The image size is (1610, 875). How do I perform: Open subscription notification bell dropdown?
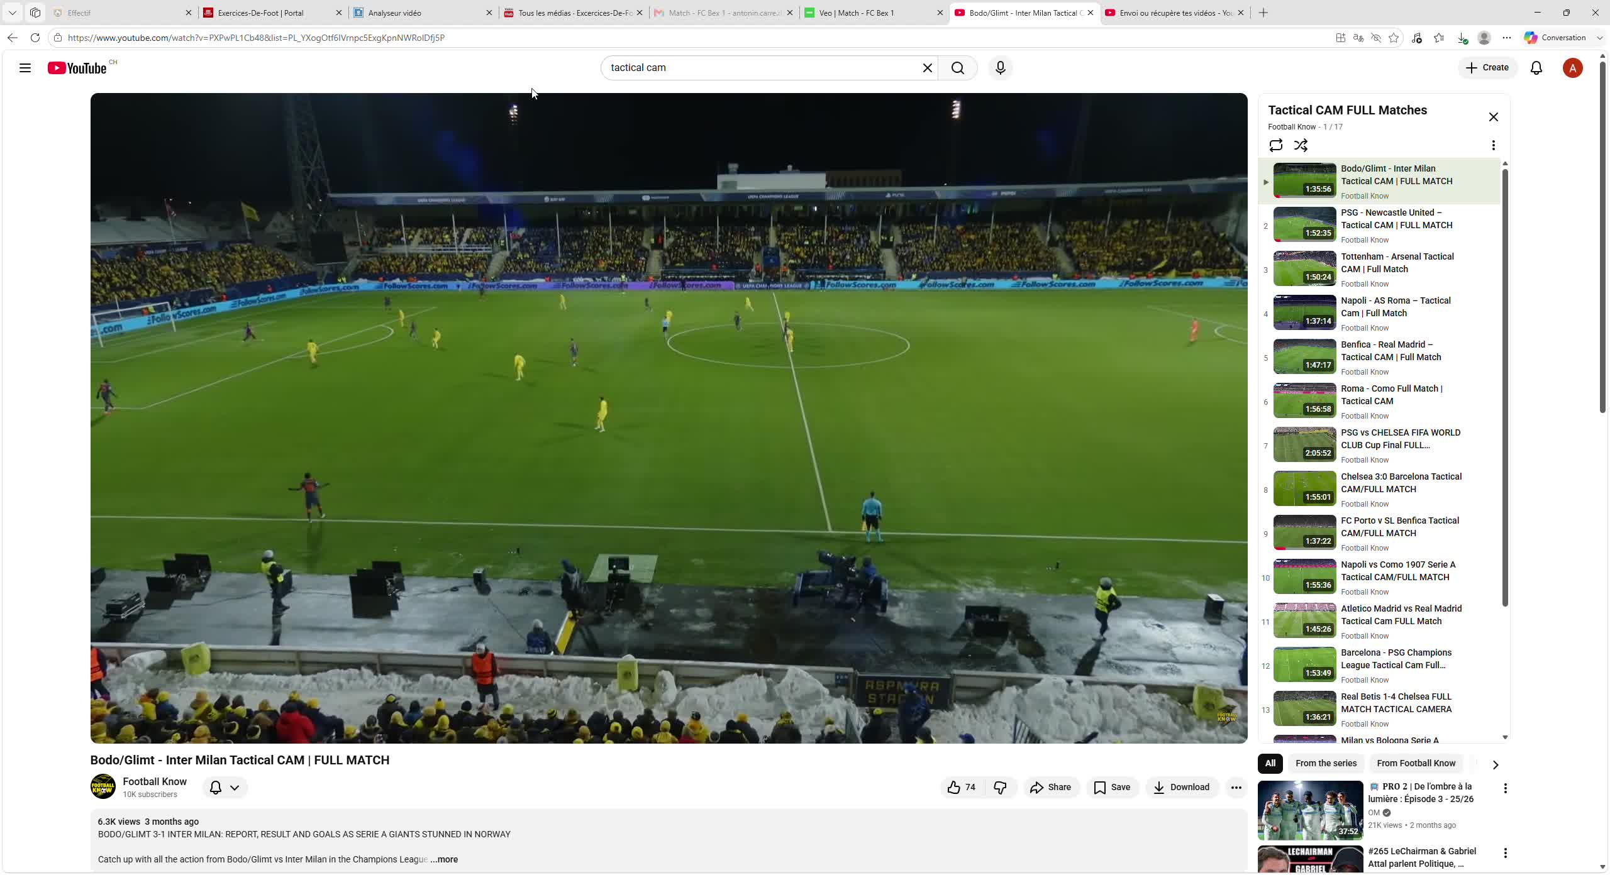225,787
